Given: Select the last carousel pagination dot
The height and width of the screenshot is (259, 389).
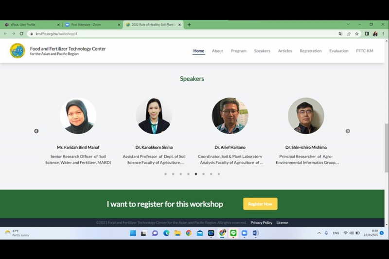Looking at the screenshot, I should [219, 173].
